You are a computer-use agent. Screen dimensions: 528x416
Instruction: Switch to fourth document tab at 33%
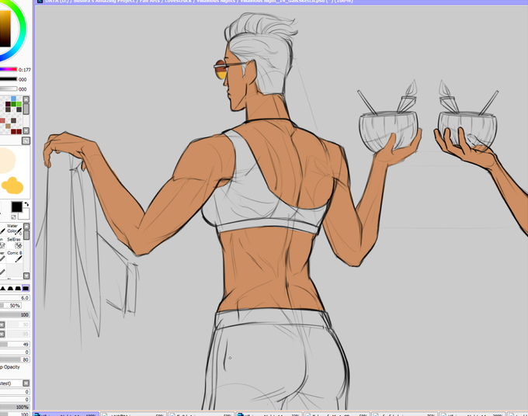[269, 414]
